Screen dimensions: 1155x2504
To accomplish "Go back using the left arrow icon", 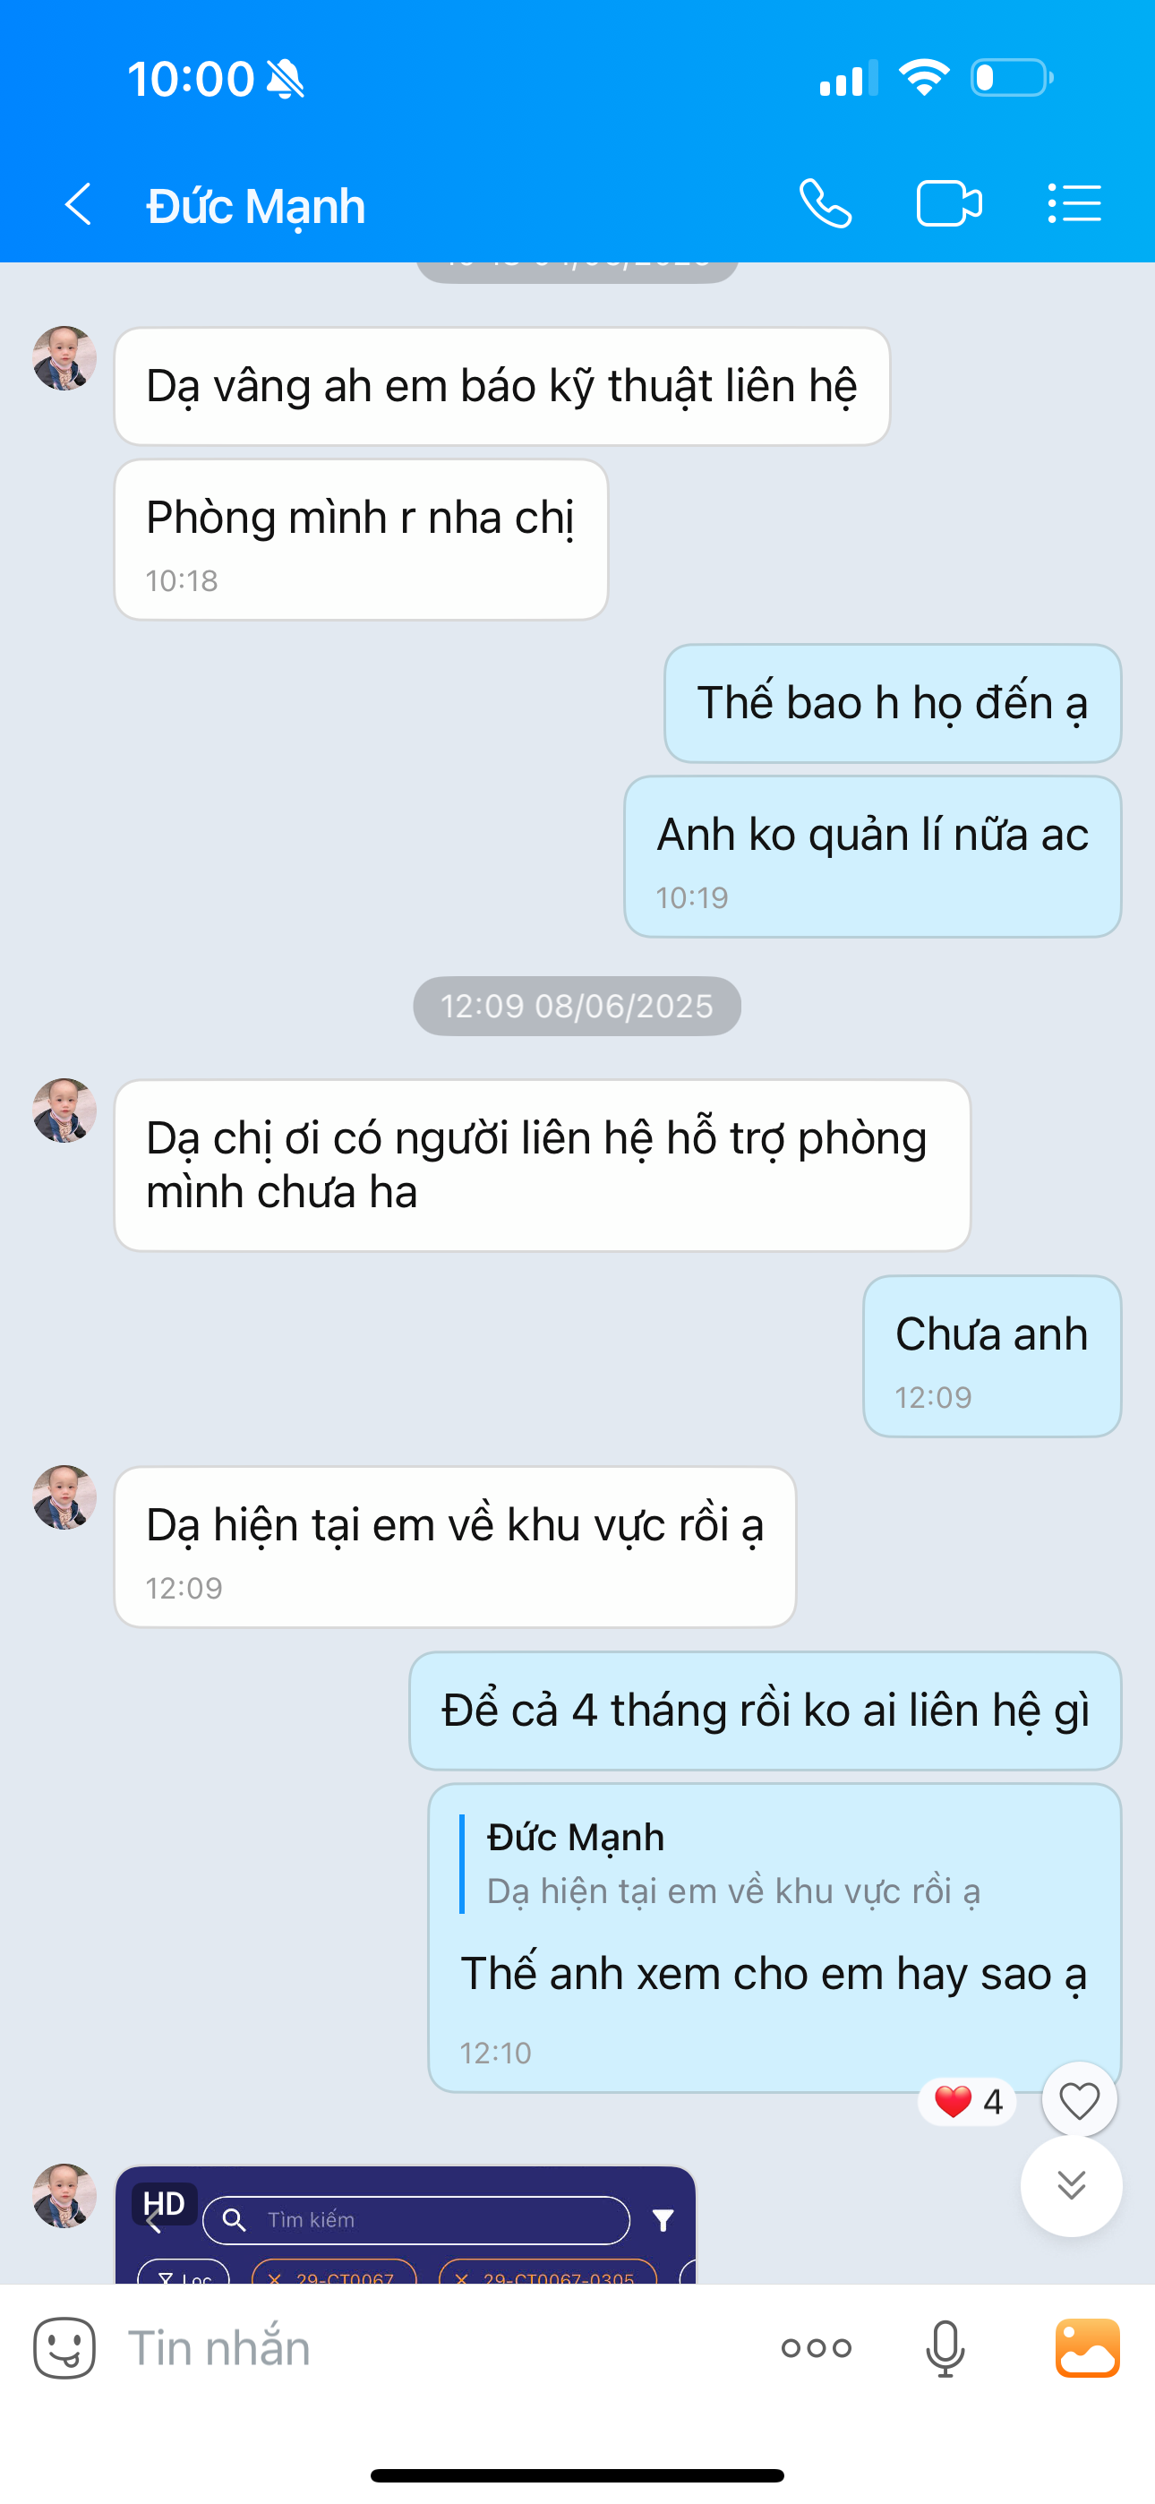I will pyautogui.click(x=78, y=205).
